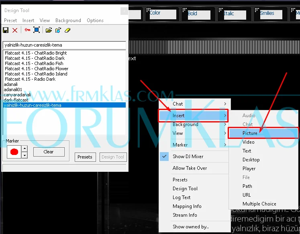This screenshot has width=300, height=234.
Task: Click the preset name text field
Action: (64, 45)
